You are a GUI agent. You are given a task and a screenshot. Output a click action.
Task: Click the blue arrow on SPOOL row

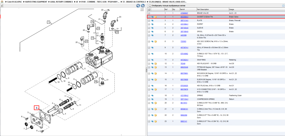pyautogui.click(x=152, y=32)
